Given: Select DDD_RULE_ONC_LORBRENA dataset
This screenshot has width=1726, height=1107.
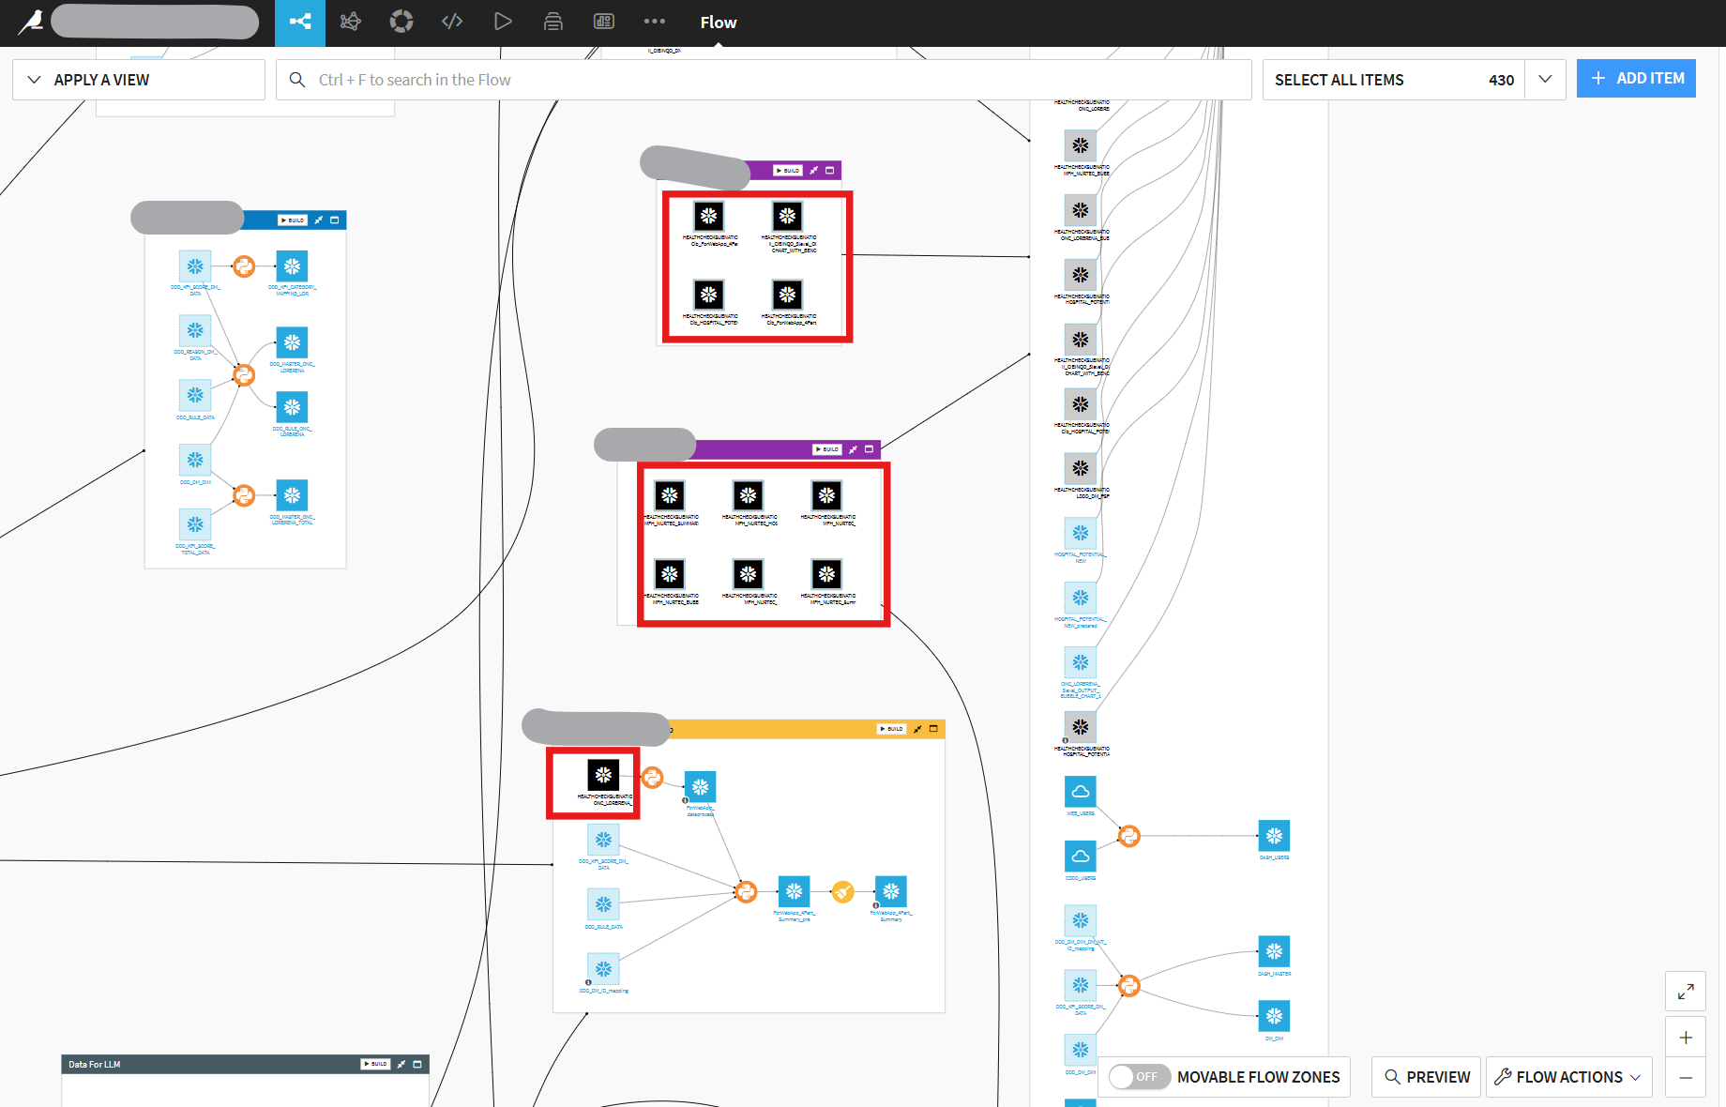Looking at the screenshot, I should point(293,407).
